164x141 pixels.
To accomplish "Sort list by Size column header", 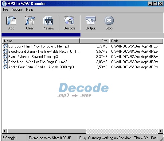I will [x=95, y=41].
